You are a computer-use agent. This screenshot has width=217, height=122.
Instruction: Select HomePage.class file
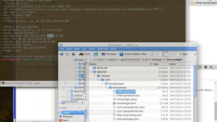[126, 99]
